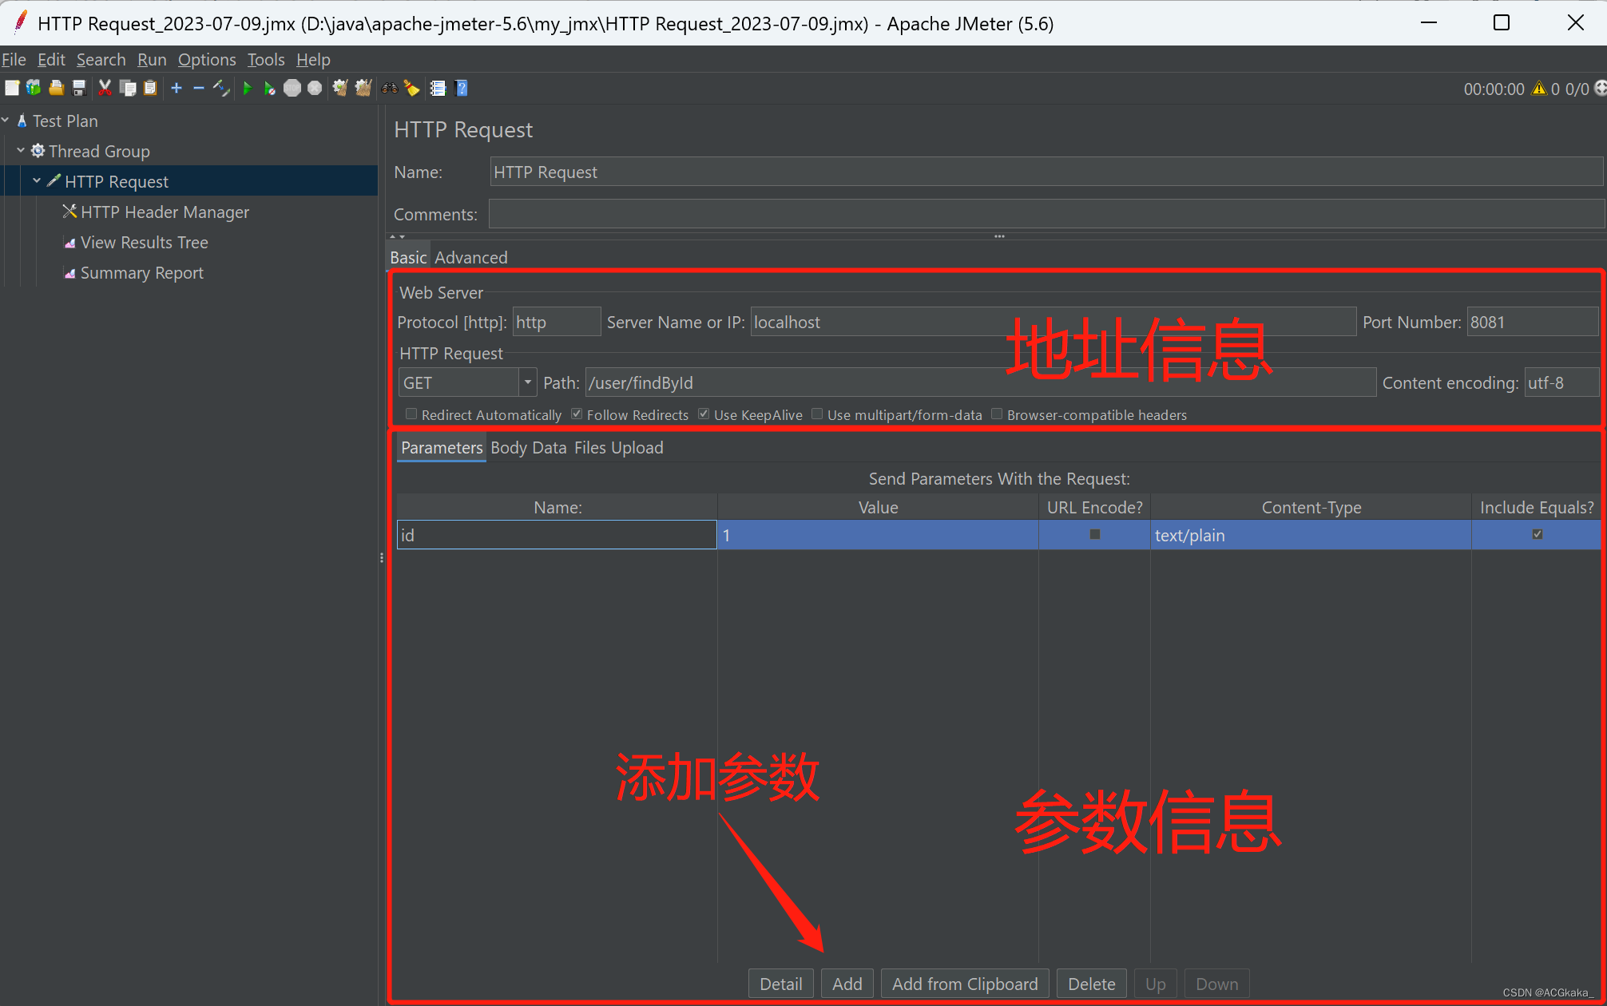Image resolution: width=1607 pixels, height=1006 pixels.
Task: Click the Server Name or IP field
Action: point(1053,322)
